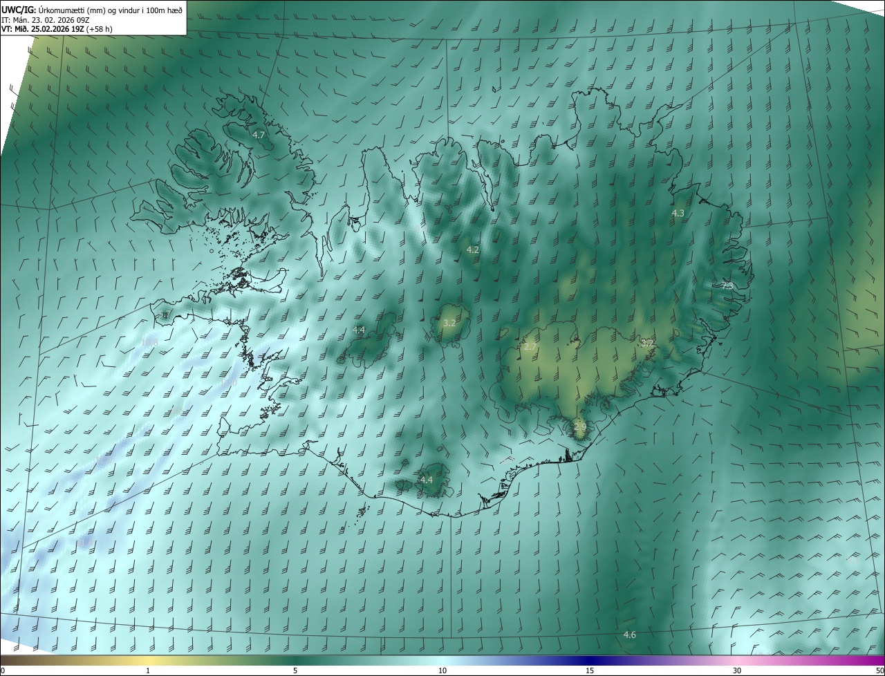This screenshot has height=676, width=885.
Task: Click the 4.3 value label in northeast Iceland
Action: point(678,214)
